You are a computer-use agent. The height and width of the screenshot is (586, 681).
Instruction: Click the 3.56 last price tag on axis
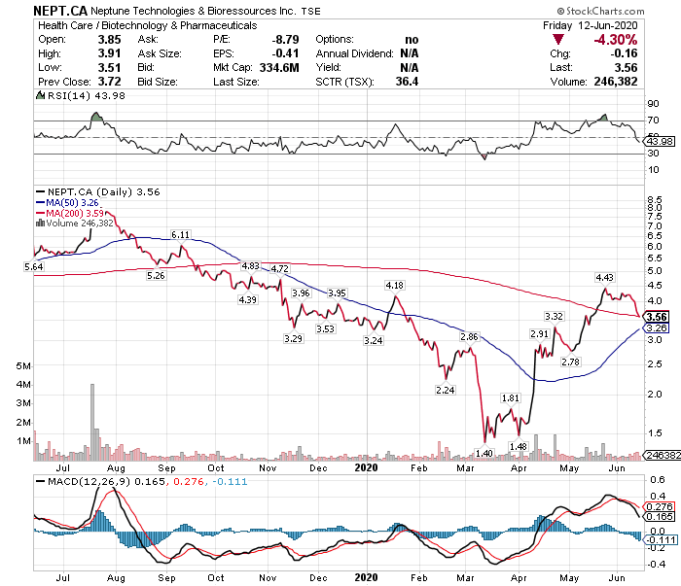(657, 317)
